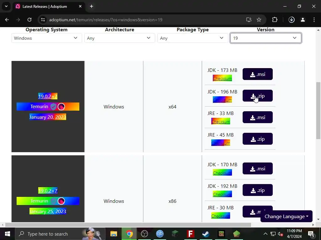Viewport: 321px width, 240px height.
Task: Open network status in system tray
Action: pos(273,234)
